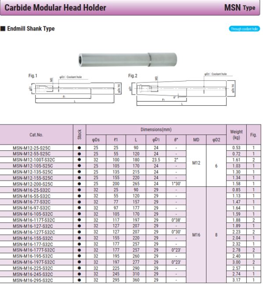
Task: Select MSN-M16-177-S32C catalog number
Action: click(33, 244)
